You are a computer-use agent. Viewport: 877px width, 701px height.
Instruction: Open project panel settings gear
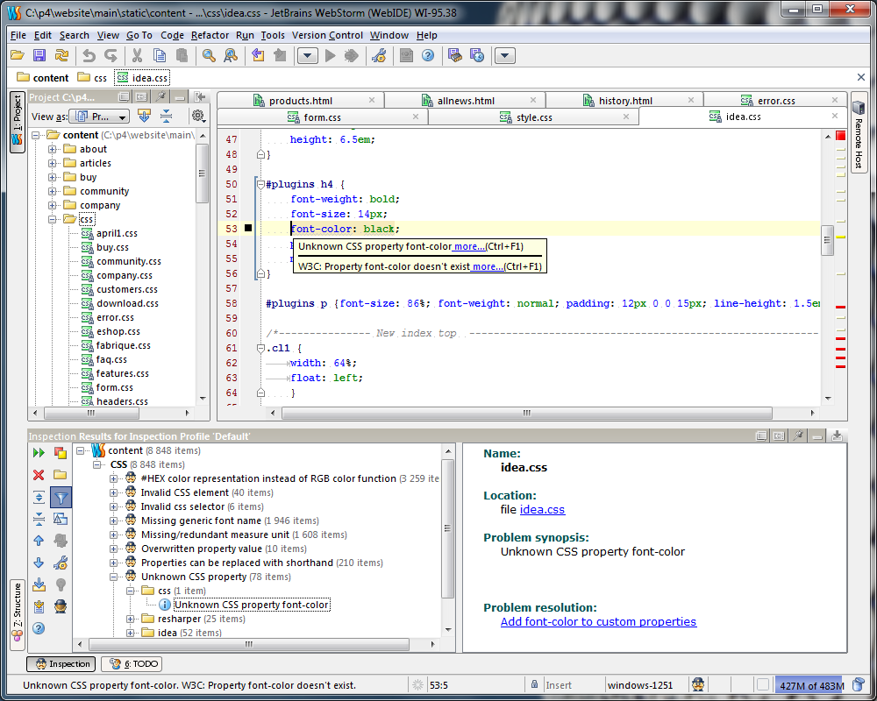pos(199,115)
